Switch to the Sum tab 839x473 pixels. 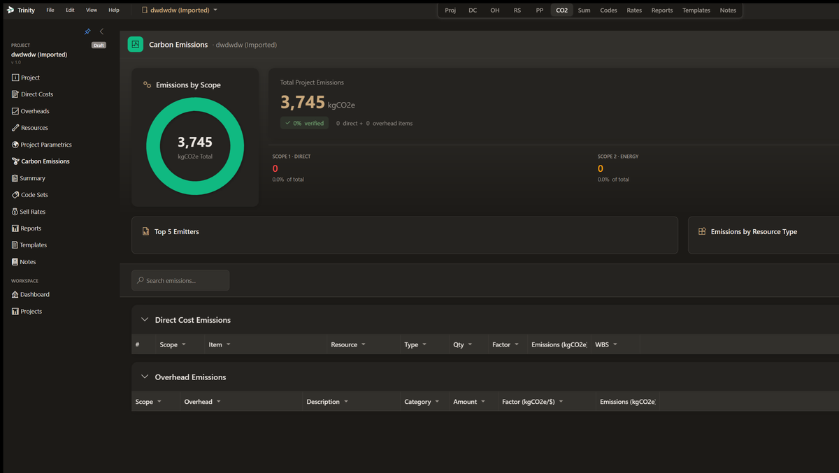pos(584,10)
